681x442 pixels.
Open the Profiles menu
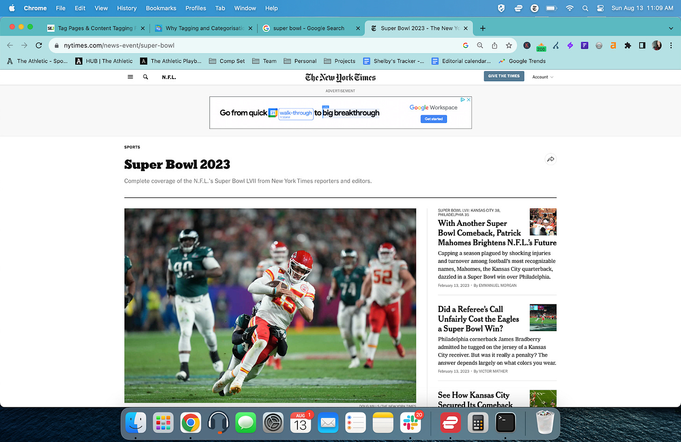click(196, 8)
